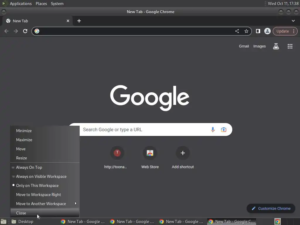Toggle Always On Top option

pyautogui.click(x=45, y=167)
